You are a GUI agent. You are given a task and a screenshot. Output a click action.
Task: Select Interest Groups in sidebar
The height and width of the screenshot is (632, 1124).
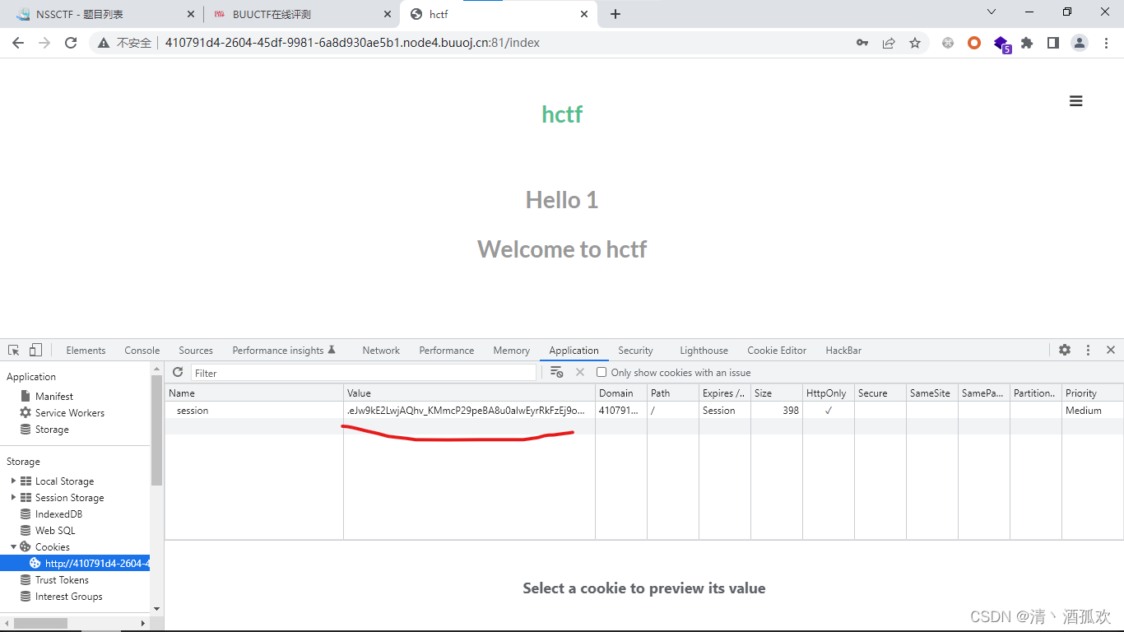[69, 596]
